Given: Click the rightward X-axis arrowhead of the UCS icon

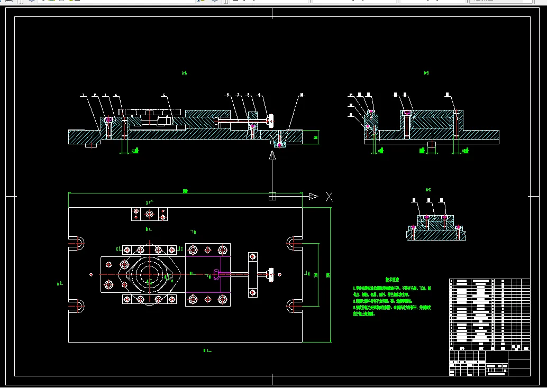Looking at the screenshot, I should coord(313,197).
